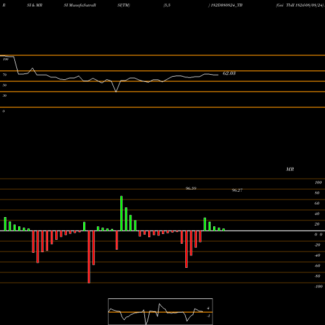The image size is (325, 325).
Task: Click the MR axis label -20
Action: [317, 245]
